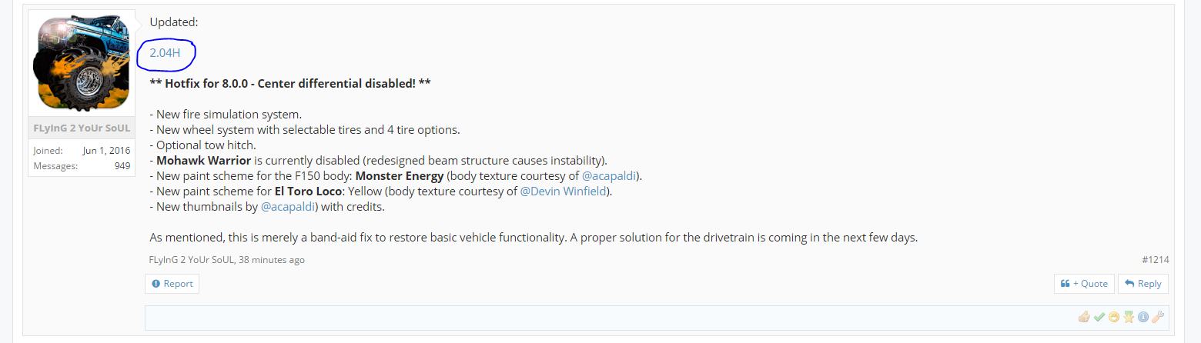Screen dimensions: 1201x343
Task: Click the blue Informative rating icon
Action: 1143,317
